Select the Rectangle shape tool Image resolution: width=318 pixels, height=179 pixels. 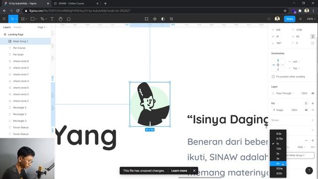(x=32, y=19)
